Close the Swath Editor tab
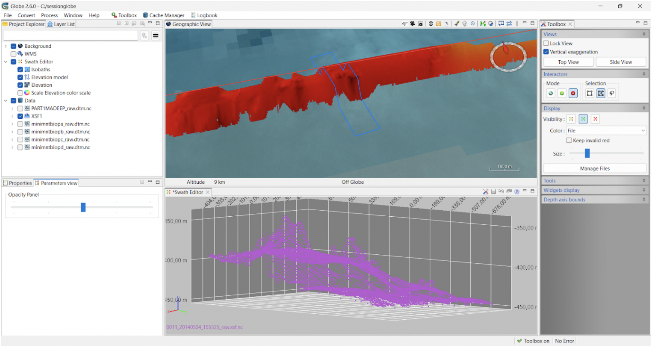This screenshot has width=654, height=348. (x=208, y=192)
